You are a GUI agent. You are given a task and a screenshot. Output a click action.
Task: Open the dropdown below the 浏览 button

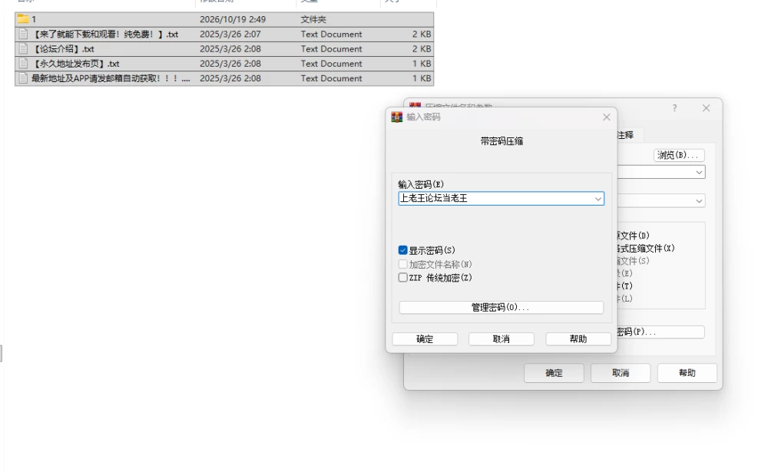point(699,173)
